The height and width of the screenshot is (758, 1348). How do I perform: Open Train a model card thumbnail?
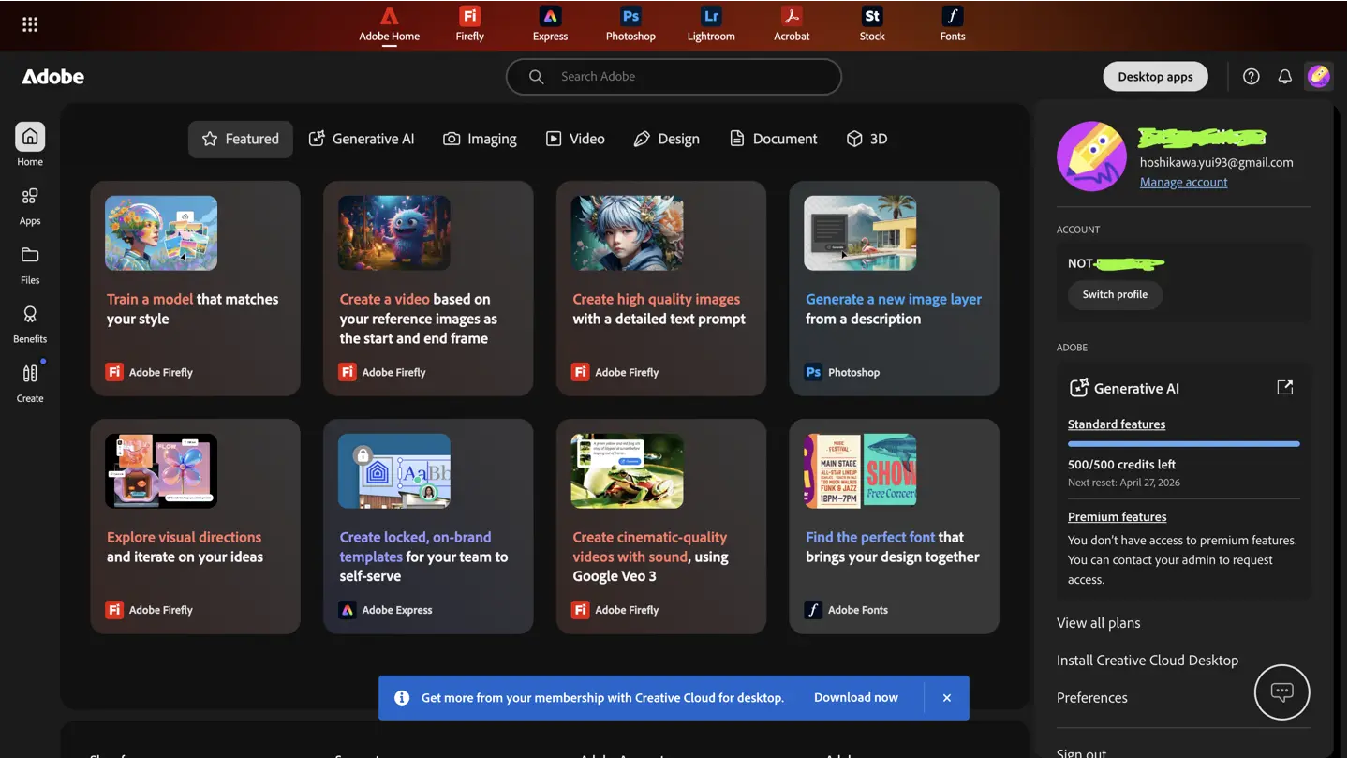pos(161,233)
